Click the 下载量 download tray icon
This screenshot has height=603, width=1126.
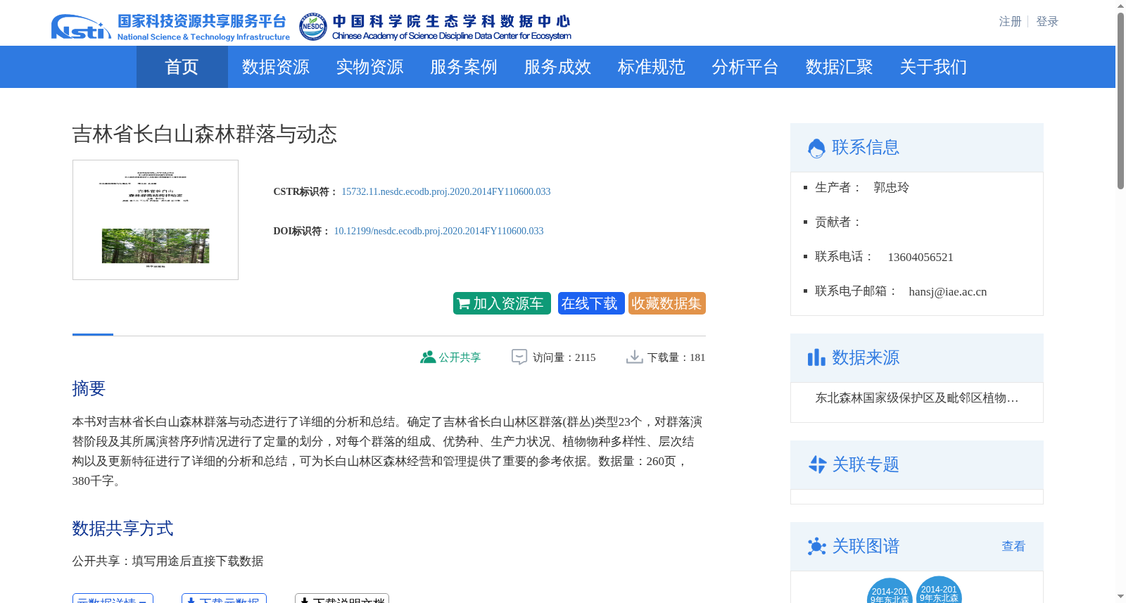click(635, 357)
